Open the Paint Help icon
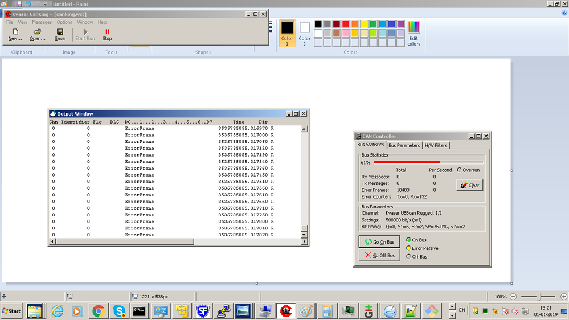 564,13
